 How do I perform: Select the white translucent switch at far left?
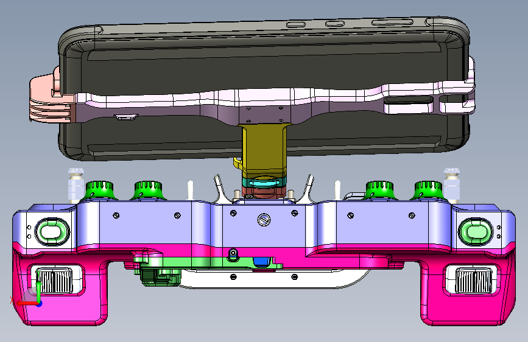pyautogui.click(x=76, y=185)
